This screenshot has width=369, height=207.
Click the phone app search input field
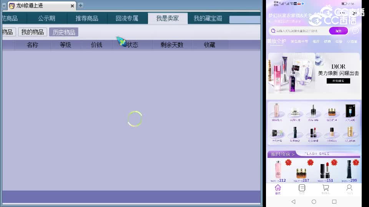point(298,31)
